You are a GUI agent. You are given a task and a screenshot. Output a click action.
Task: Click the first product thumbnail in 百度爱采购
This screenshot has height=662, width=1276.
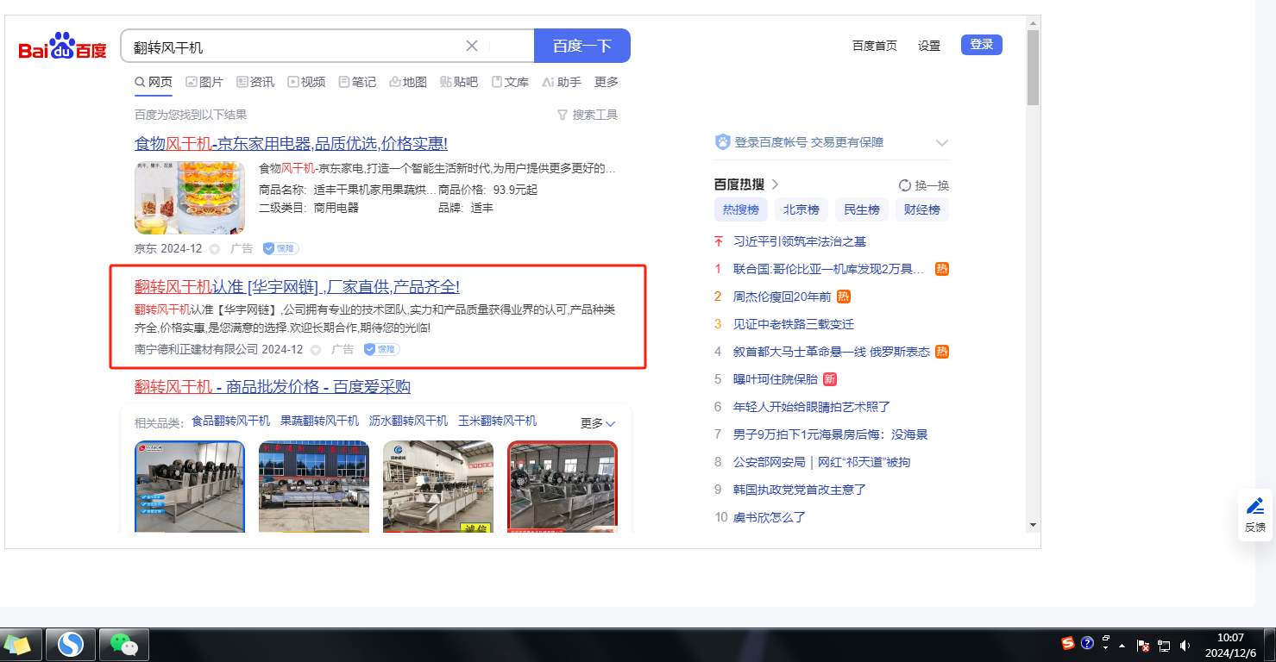pyautogui.click(x=190, y=487)
